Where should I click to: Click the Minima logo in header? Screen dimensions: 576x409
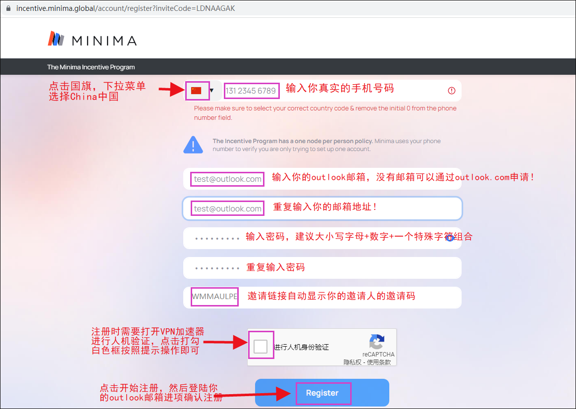[x=92, y=39]
